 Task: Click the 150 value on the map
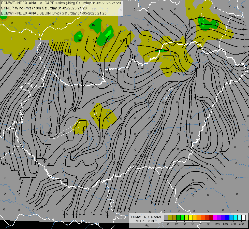pyautogui.click(x=94, y=25)
